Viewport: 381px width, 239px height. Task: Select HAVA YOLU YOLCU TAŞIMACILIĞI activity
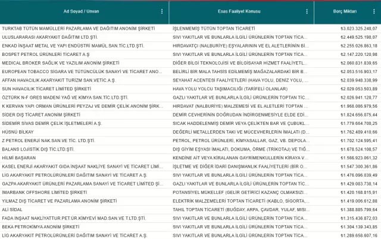click(x=230, y=89)
